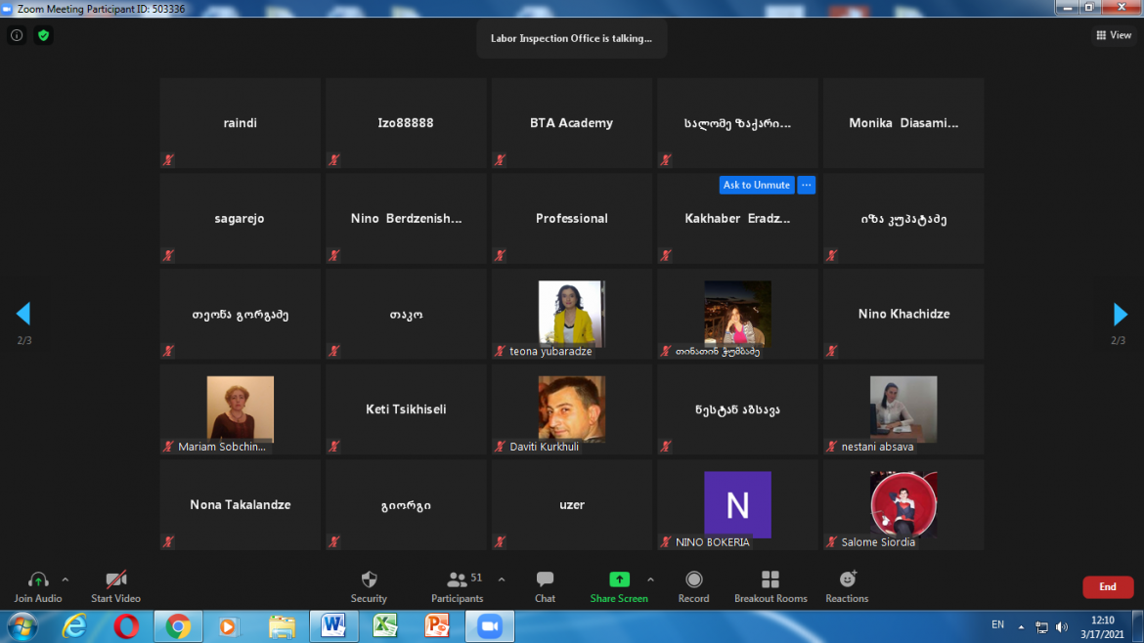Open the View layout menu
This screenshot has height=643, width=1144.
point(1114,35)
